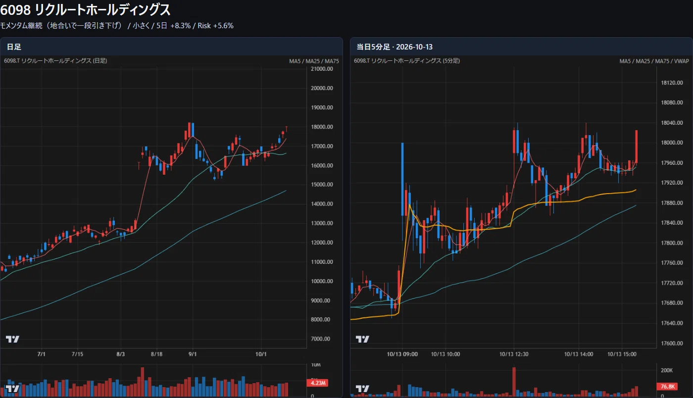Click the 10000.00 price axis label
The height and width of the screenshot is (398, 693).
(321, 281)
